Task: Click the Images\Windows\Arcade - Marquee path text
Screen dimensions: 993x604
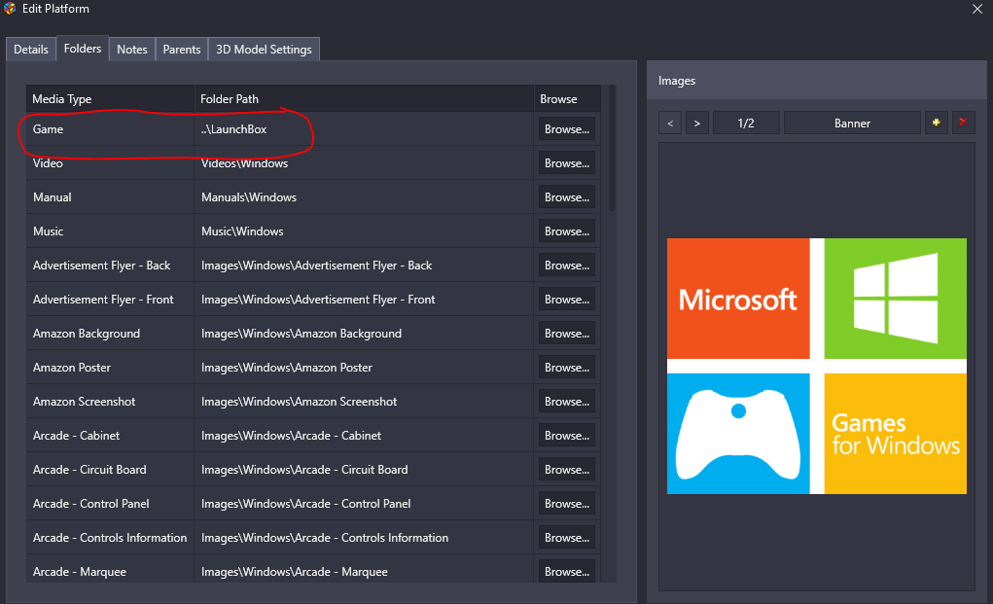Action: [x=295, y=572]
